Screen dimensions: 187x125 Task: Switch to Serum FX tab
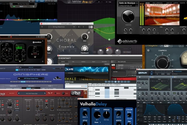157,74
